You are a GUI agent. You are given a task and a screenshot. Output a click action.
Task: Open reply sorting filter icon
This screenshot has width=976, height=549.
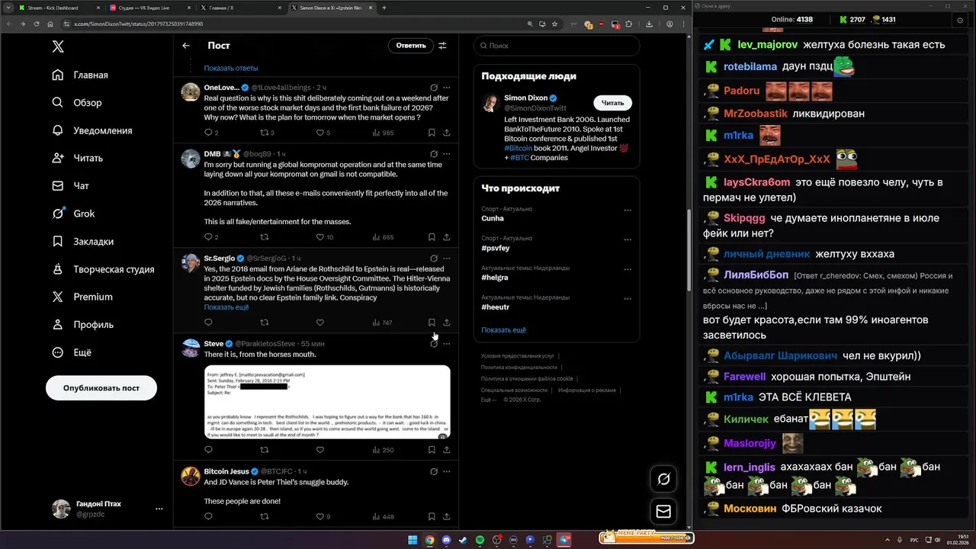point(442,46)
